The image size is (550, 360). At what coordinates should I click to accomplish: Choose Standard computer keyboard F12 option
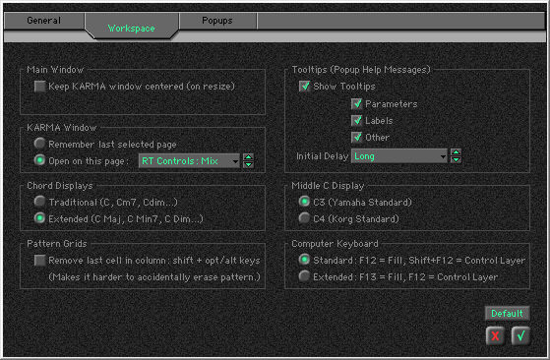pyautogui.click(x=304, y=260)
